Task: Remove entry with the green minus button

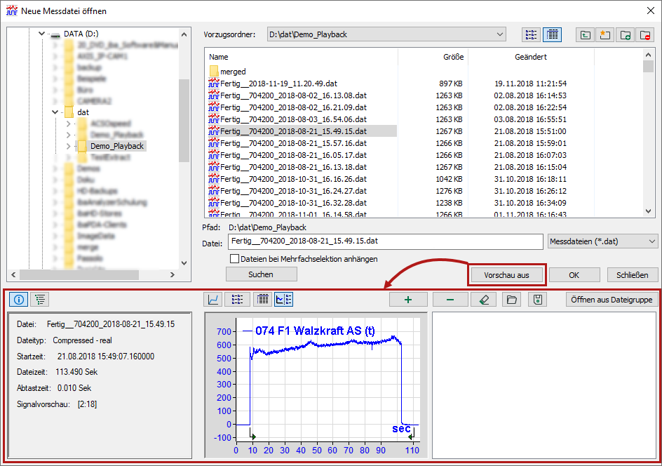Action: (450, 300)
